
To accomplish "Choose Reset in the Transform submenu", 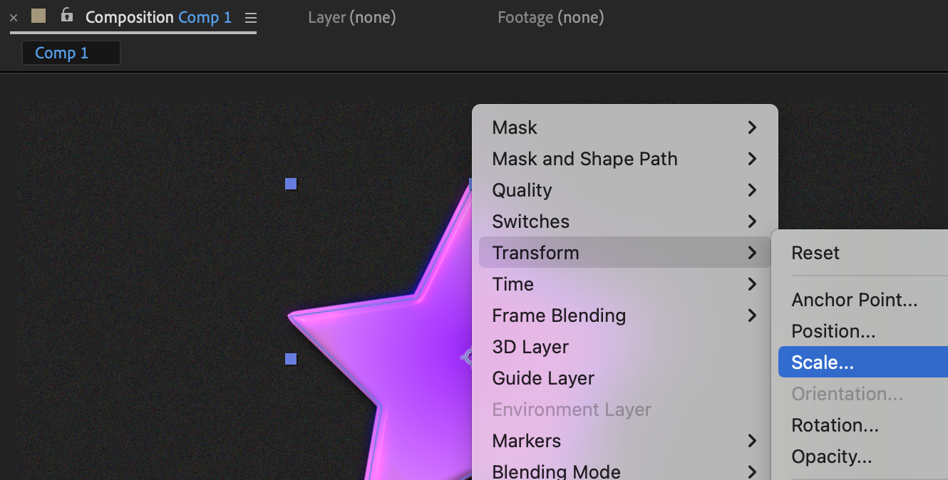I will click(x=815, y=253).
